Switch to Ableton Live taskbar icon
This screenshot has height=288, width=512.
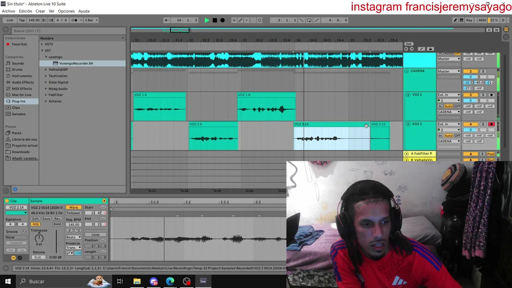pos(203,281)
